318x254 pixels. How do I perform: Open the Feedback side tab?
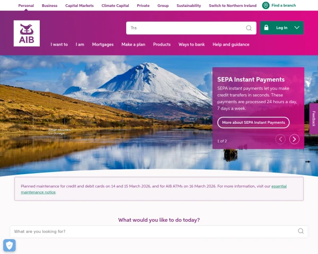(x=314, y=119)
